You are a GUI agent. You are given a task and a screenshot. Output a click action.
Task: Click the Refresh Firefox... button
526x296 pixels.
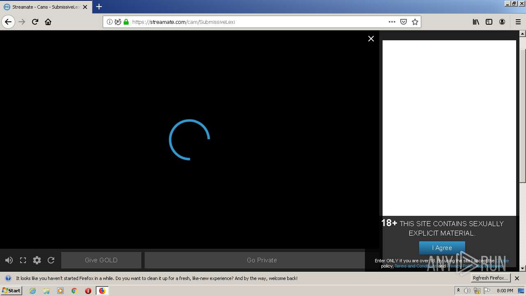pyautogui.click(x=490, y=278)
